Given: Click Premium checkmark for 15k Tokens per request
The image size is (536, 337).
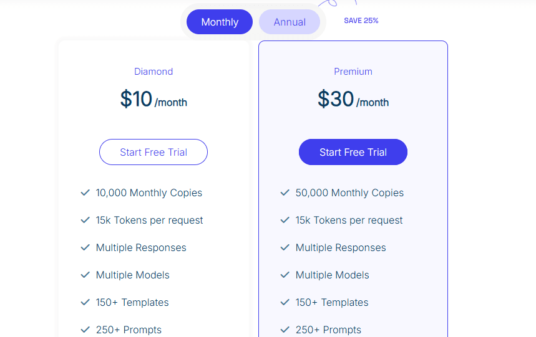Looking at the screenshot, I should coord(285,221).
